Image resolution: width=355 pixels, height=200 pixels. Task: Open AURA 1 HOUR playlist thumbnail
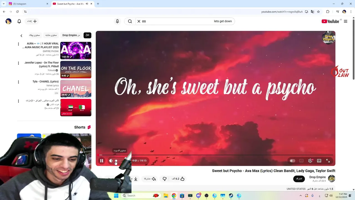[76, 51]
